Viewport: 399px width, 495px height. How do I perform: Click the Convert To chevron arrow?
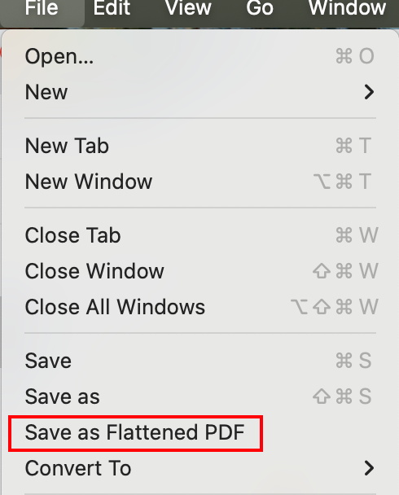pos(369,468)
